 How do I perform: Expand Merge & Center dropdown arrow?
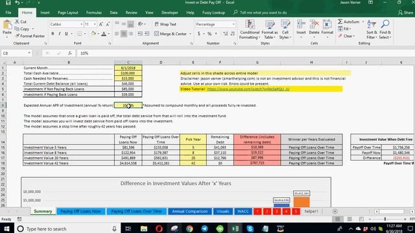point(190,34)
